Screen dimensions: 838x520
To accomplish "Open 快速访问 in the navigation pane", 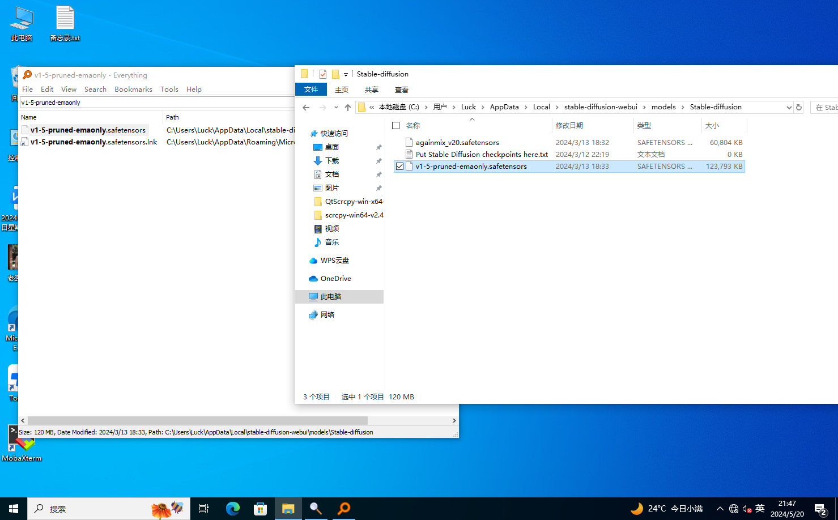I will [x=334, y=134].
